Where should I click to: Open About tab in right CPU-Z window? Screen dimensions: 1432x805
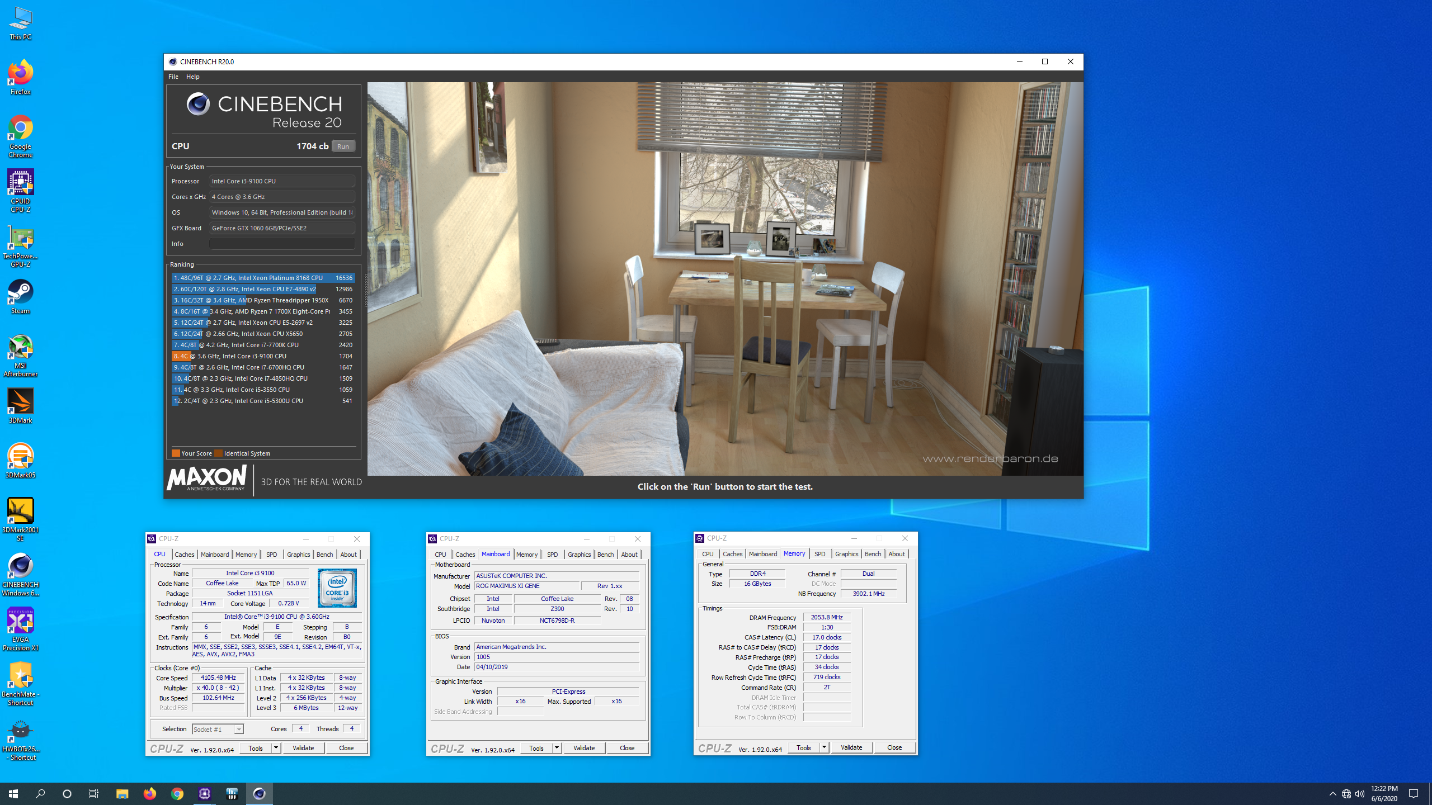[896, 554]
